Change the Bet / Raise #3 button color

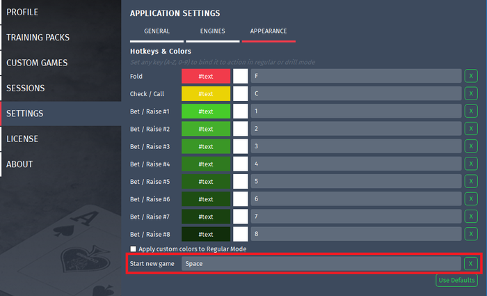click(x=206, y=146)
